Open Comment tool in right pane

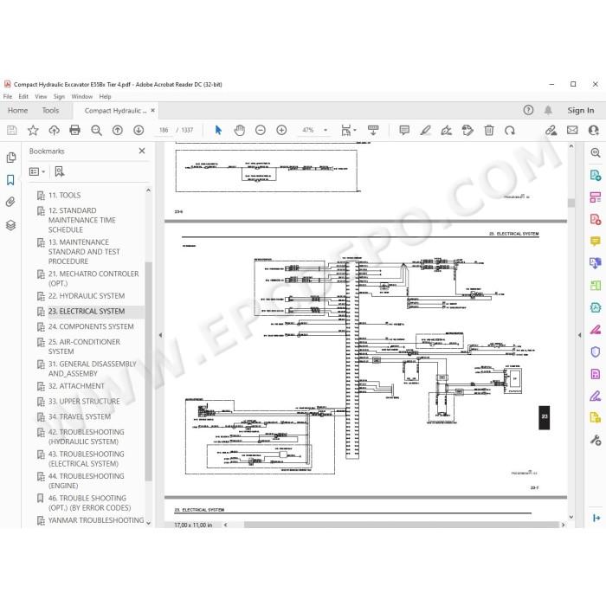(x=596, y=242)
